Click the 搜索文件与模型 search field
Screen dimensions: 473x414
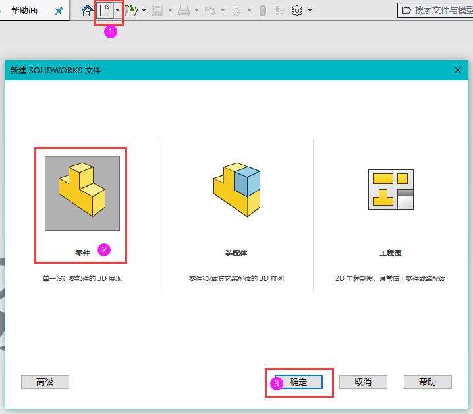[435, 11]
